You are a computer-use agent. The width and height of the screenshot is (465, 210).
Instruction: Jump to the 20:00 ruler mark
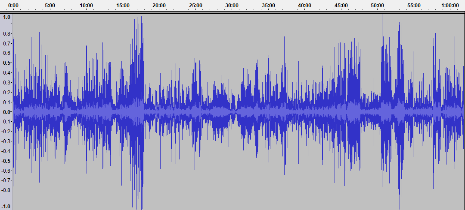coord(159,5)
